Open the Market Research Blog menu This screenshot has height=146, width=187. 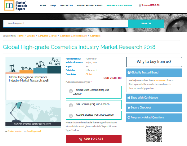pyautogui.click(x=90, y=6)
